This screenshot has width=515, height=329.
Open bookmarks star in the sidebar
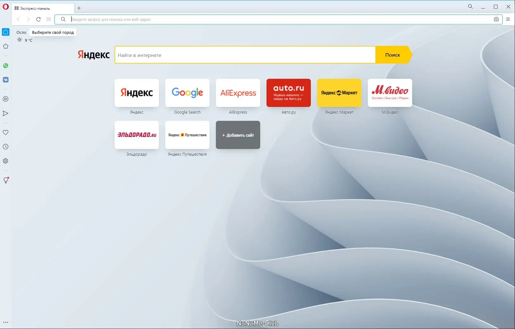coord(6,46)
